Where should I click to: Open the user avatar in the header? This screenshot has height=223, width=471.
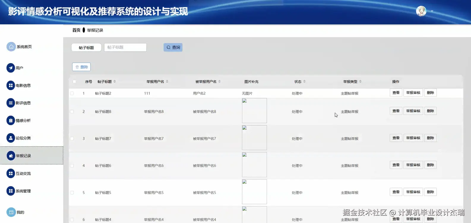tap(421, 11)
